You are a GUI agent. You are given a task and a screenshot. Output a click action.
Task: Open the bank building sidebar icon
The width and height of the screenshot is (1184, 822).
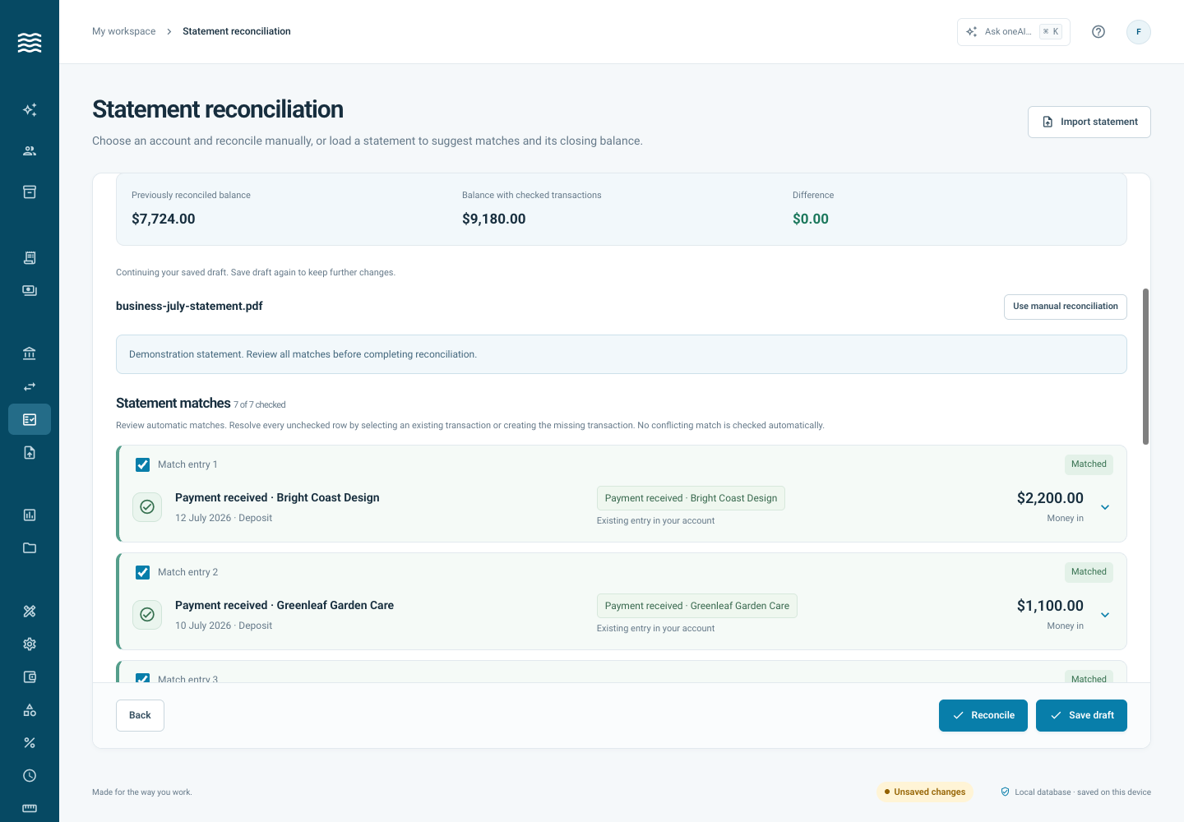pos(30,353)
